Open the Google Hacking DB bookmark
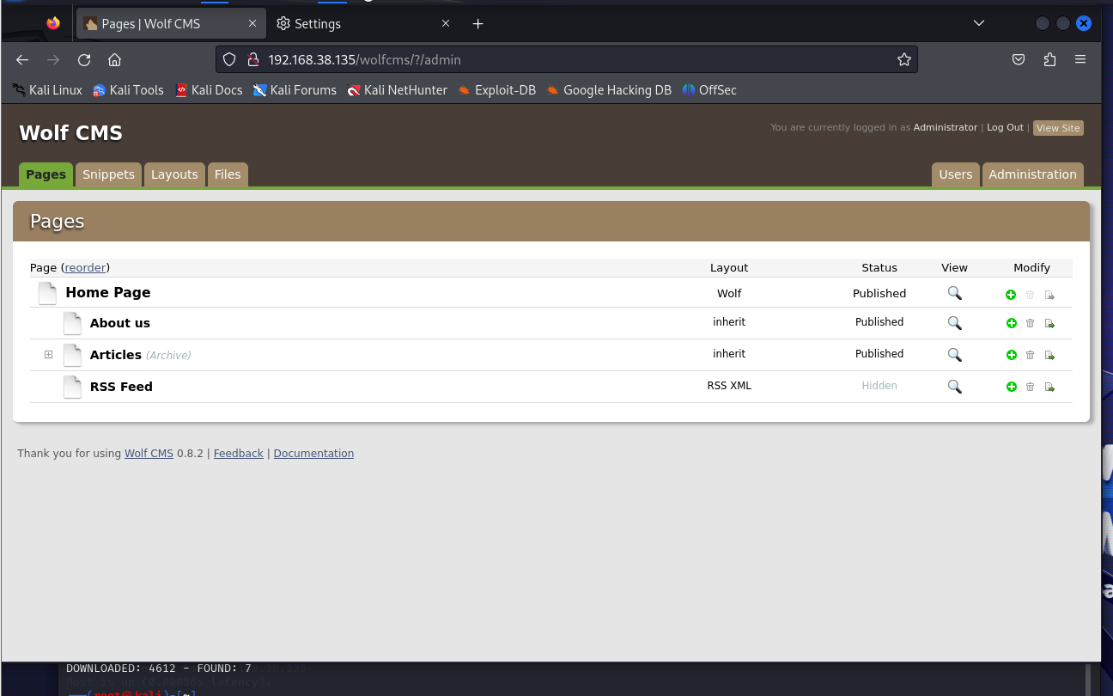Viewport: 1113px width, 696px height. (609, 90)
